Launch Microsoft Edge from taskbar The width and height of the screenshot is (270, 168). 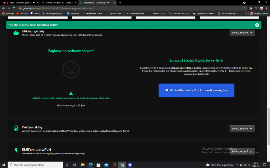pyautogui.click(x=90, y=165)
